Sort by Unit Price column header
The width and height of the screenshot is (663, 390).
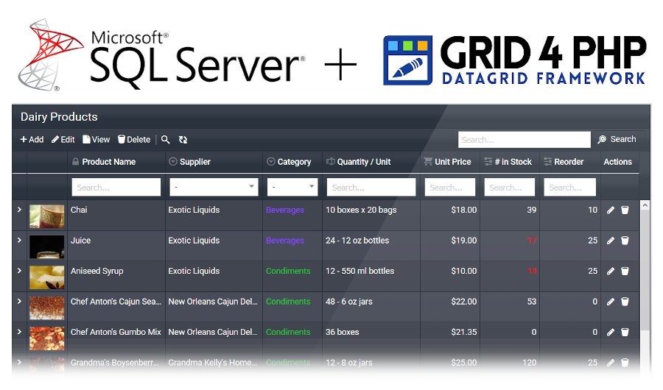(452, 162)
